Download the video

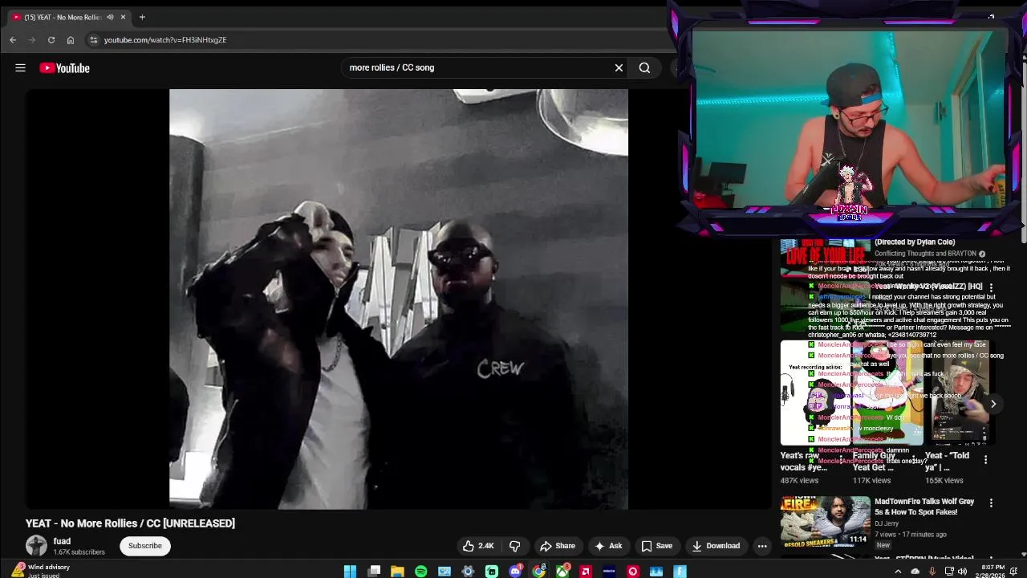click(716, 546)
